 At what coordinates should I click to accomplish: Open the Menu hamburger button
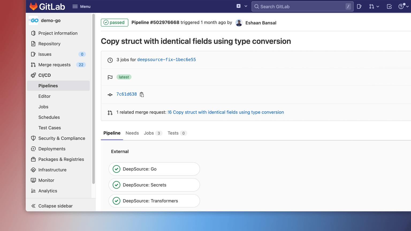(x=82, y=6)
